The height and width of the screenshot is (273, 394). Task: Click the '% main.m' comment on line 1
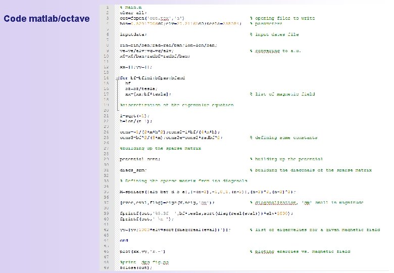coord(131,7)
